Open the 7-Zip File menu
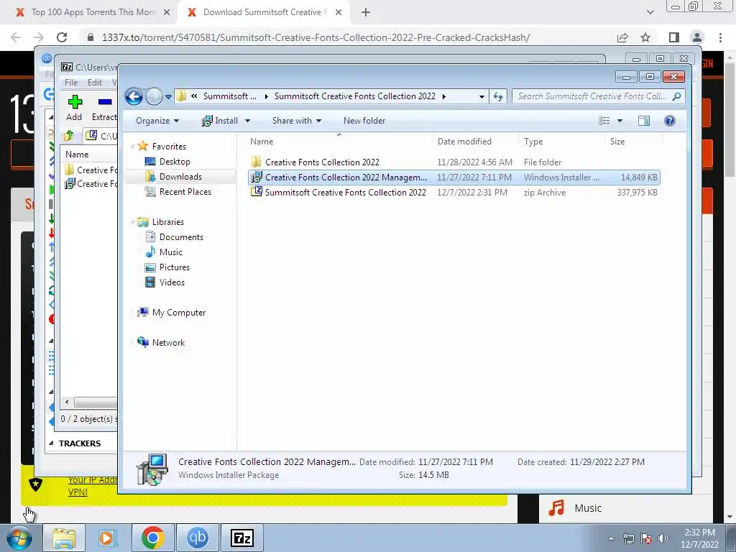736x552 pixels. 71,82
